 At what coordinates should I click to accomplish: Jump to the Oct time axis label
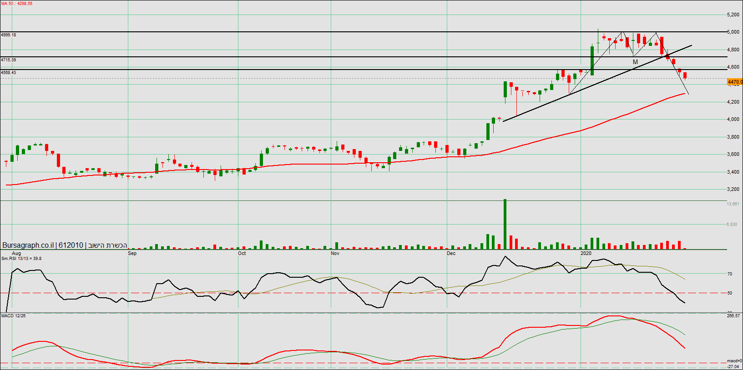(242, 253)
